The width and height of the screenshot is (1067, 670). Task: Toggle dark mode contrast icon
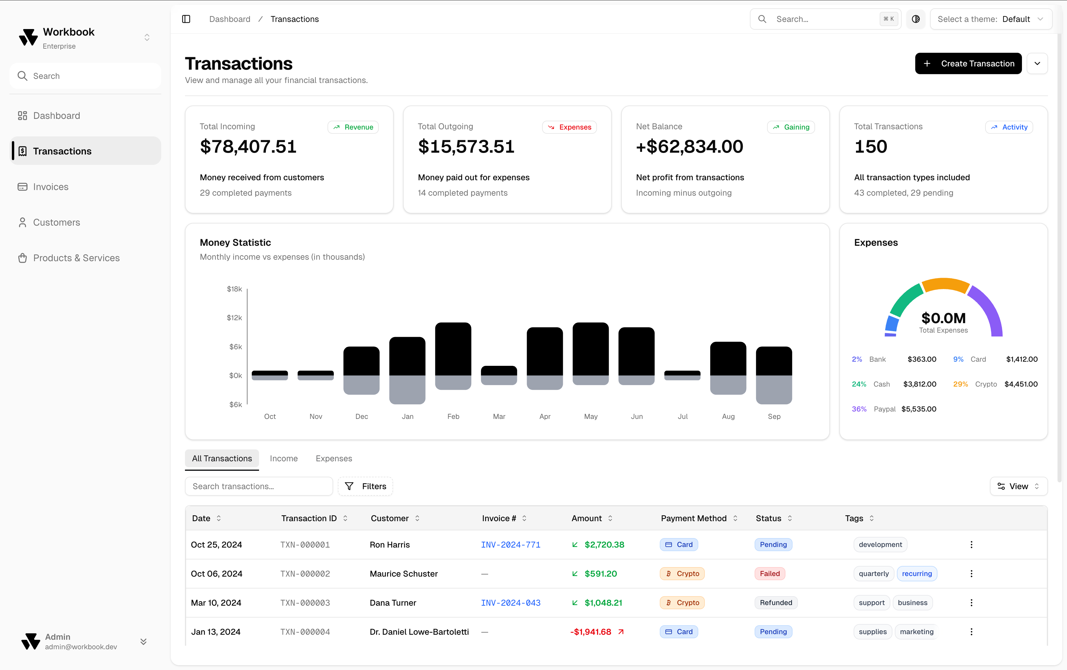point(916,19)
